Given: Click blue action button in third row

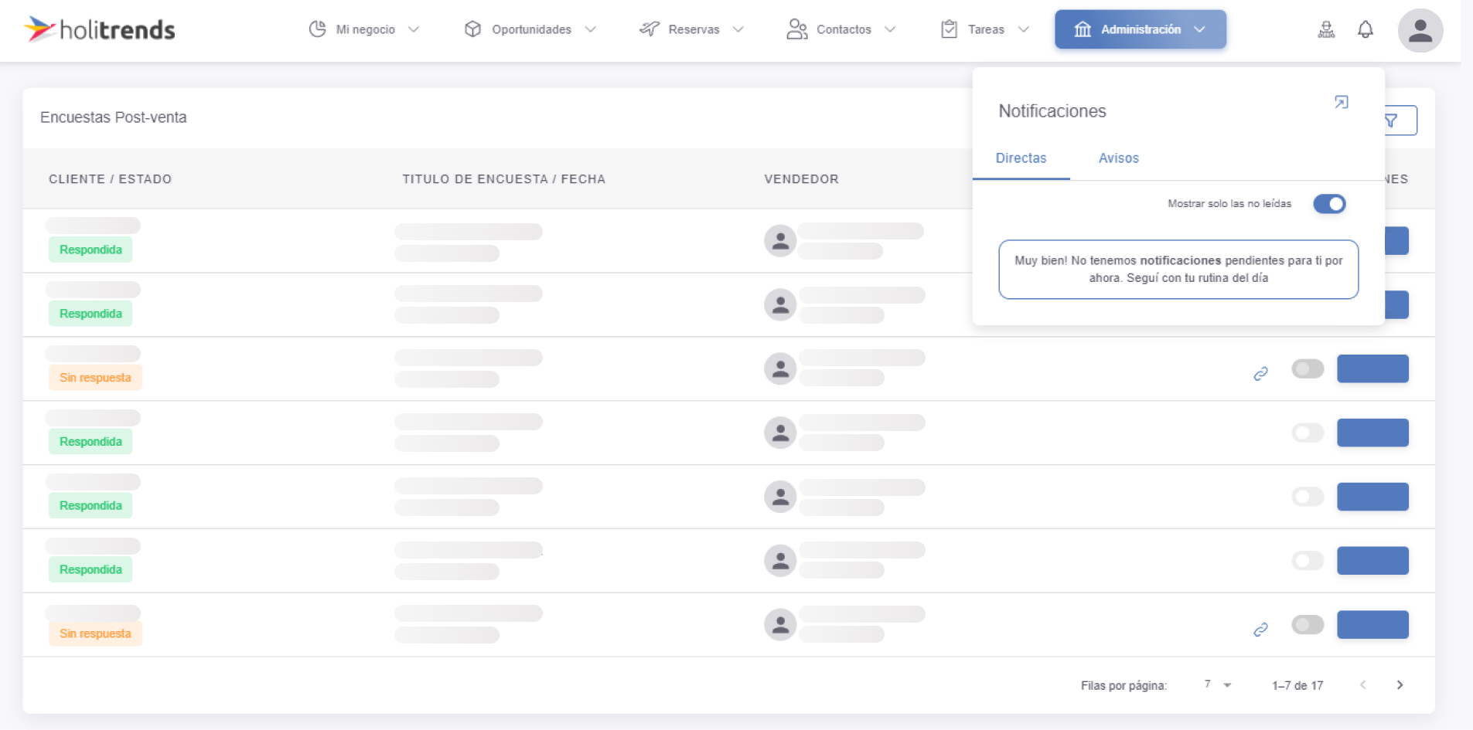Looking at the screenshot, I should [1372, 368].
